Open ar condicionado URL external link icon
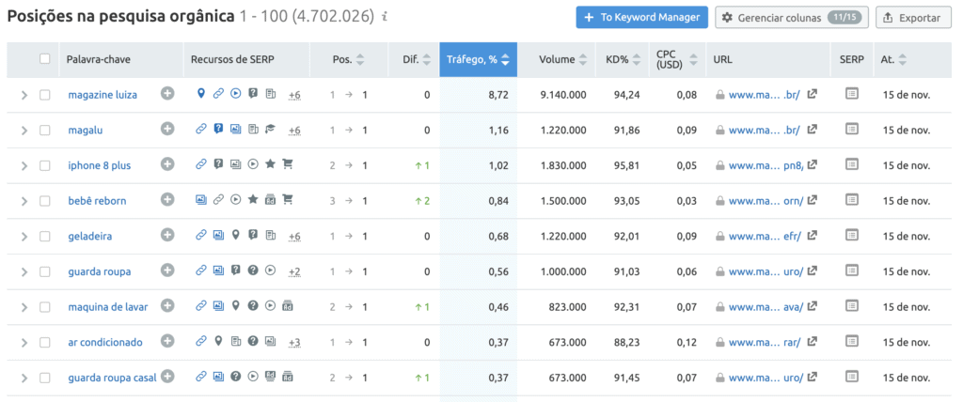The height and width of the screenshot is (402, 963). pyautogui.click(x=812, y=341)
